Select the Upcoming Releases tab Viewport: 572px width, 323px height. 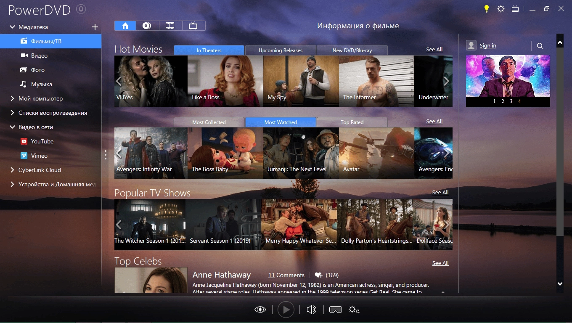coord(281,50)
